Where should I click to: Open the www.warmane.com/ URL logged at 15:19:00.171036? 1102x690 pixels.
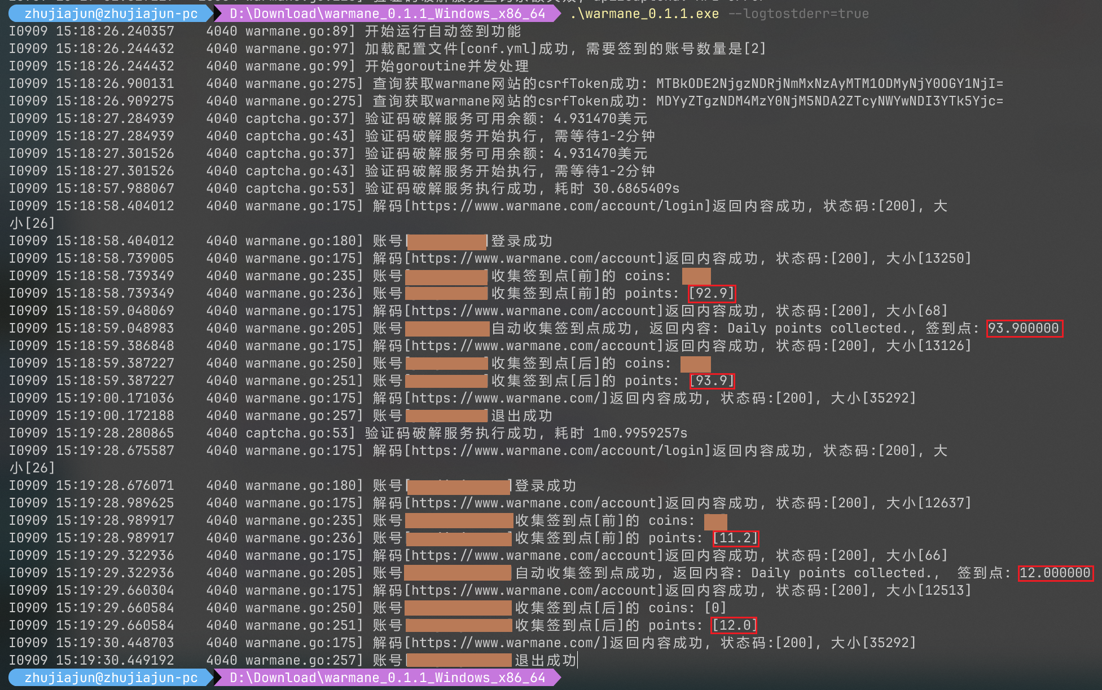506,398
